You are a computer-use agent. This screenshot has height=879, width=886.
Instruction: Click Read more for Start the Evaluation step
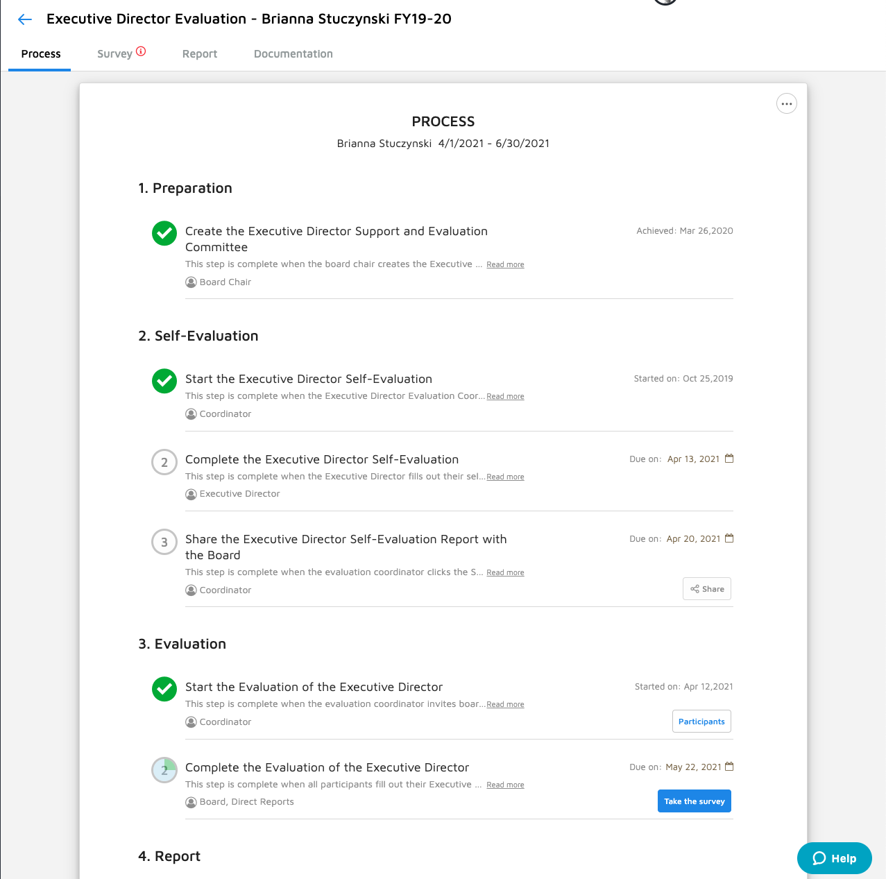pos(505,705)
